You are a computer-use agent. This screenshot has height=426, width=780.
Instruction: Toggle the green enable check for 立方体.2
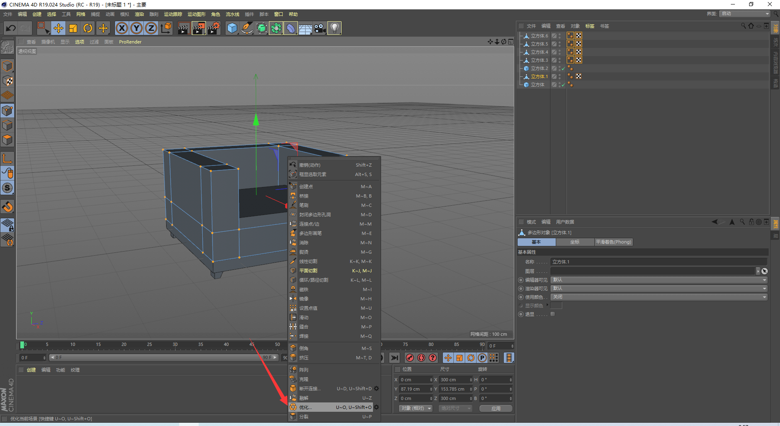point(563,68)
